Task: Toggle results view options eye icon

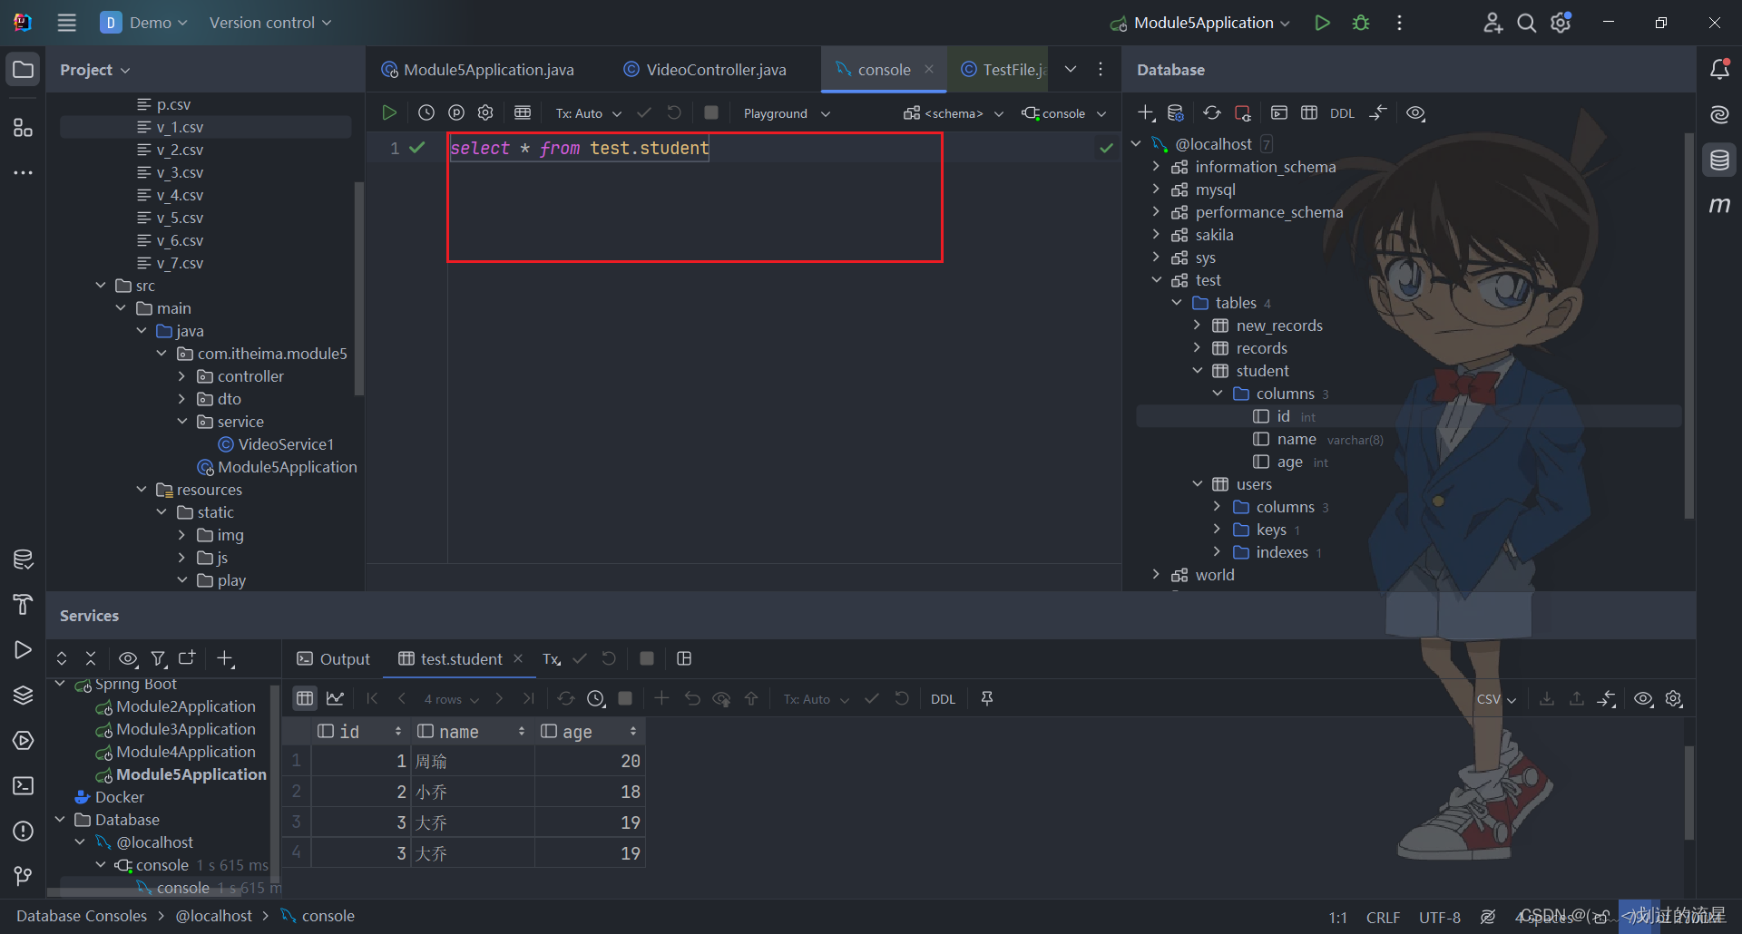Action: [x=1643, y=698]
